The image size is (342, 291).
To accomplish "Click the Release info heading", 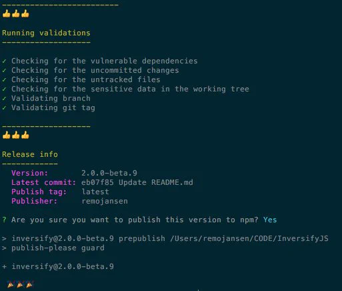I will coord(30,154).
